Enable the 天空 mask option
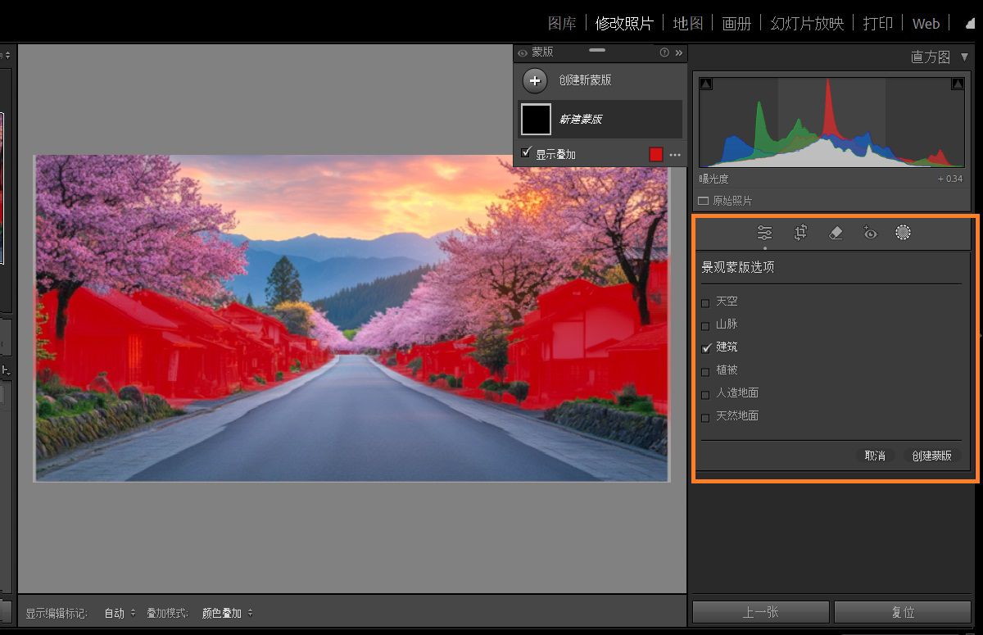This screenshot has height=635, width=983. 705,302
